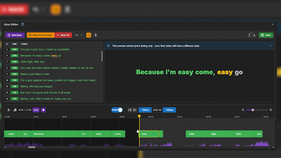Click the paragraph formatting icon
The width and height of the screenshot is (281, 158).
click(x=96, y=35)
